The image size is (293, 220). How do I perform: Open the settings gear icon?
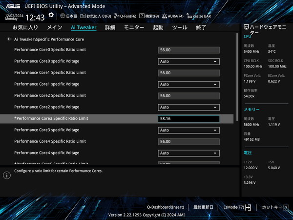[x=51, y=15]
